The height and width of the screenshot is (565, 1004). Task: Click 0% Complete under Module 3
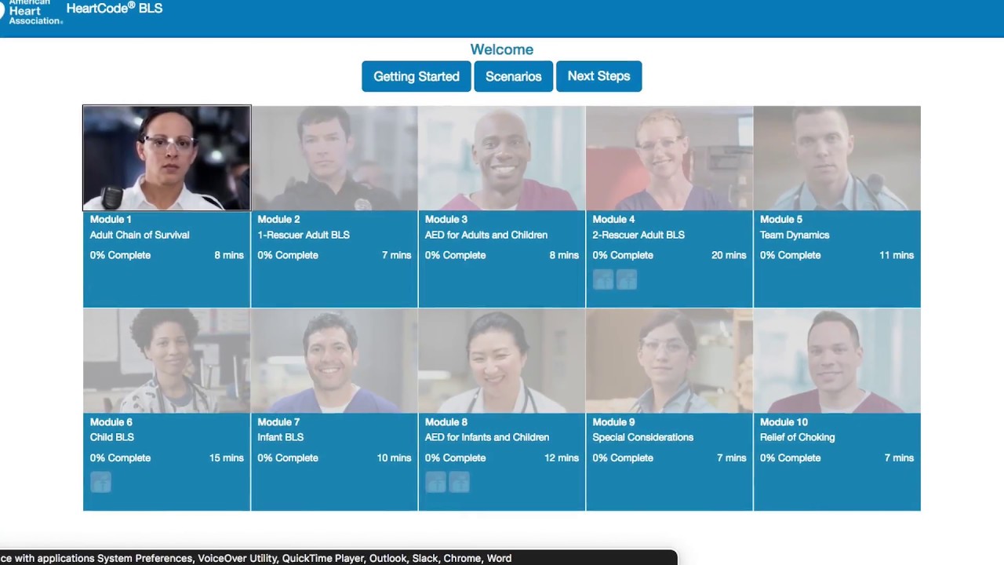(x=455, y=255)
